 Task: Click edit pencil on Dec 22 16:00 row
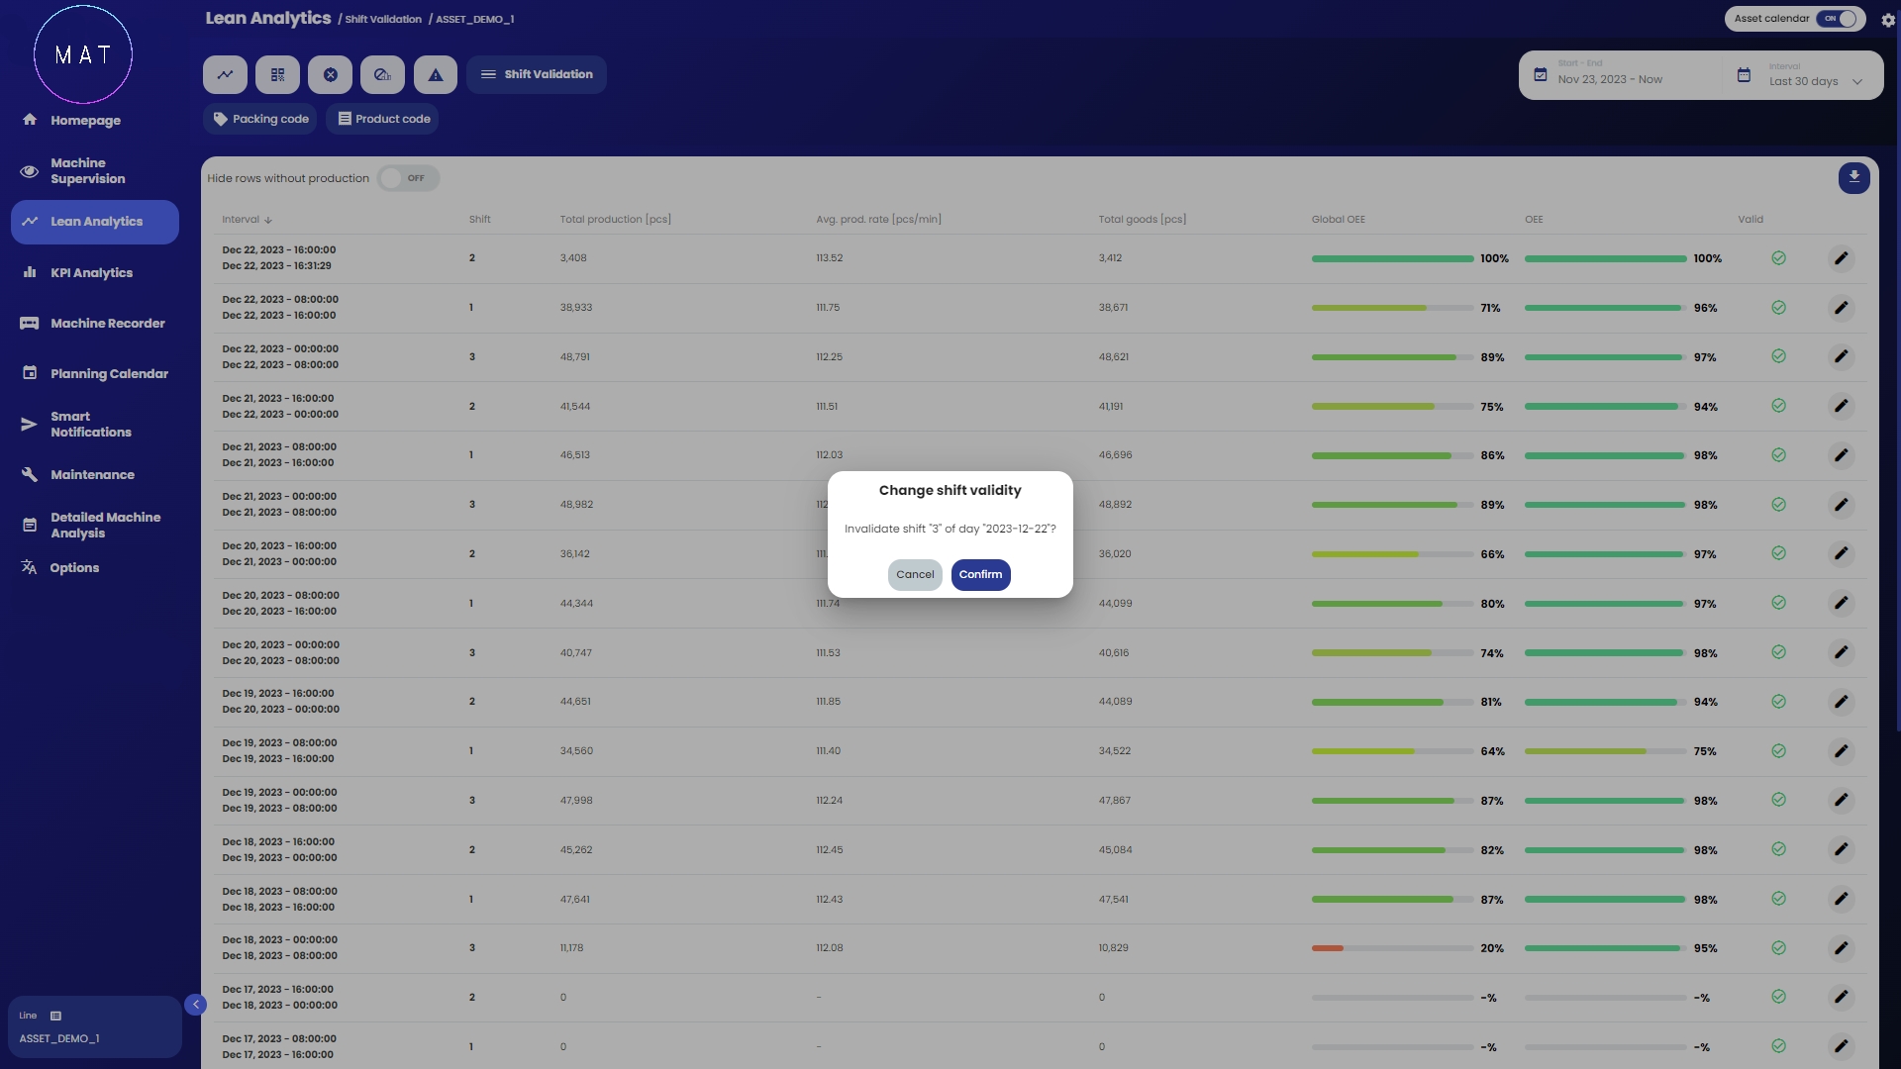coord(1841,258)
